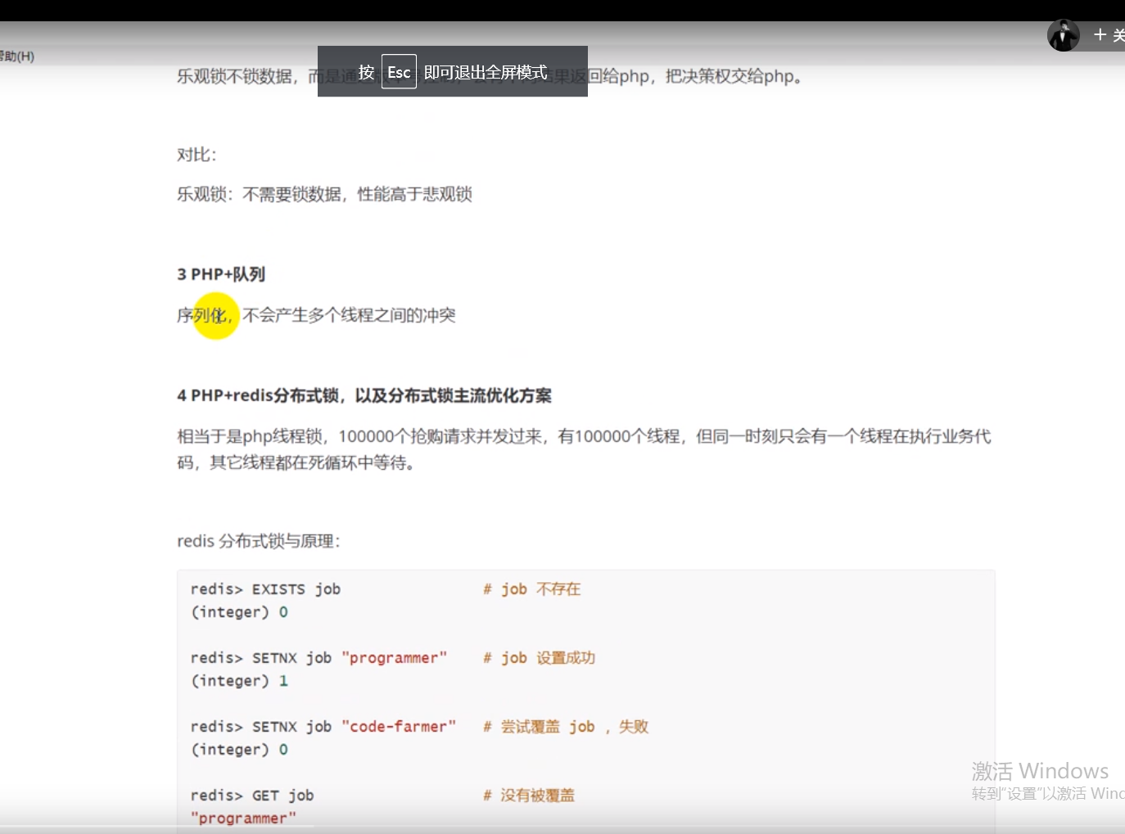The width and height of the screenshot is (1125, 834).
Task: Click the comment '# 没有被覆盖'
Action: coord(529,796)
